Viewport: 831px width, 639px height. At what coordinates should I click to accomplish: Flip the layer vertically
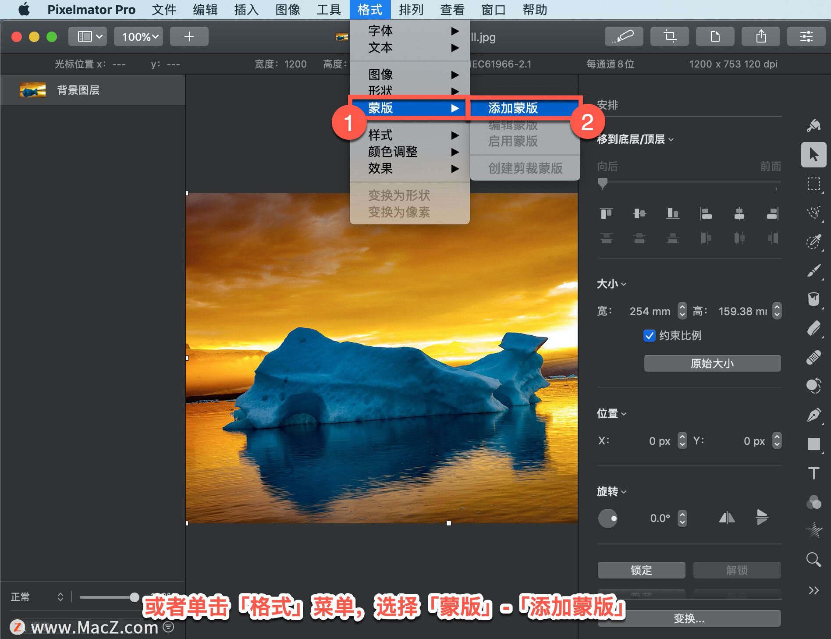coord(762,517)
